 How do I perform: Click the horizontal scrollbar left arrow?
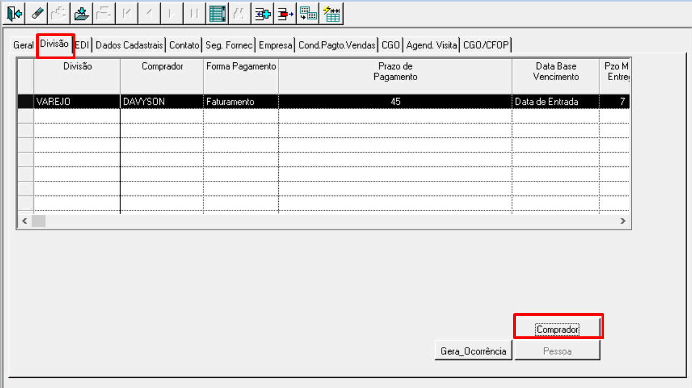pos(24,221)
